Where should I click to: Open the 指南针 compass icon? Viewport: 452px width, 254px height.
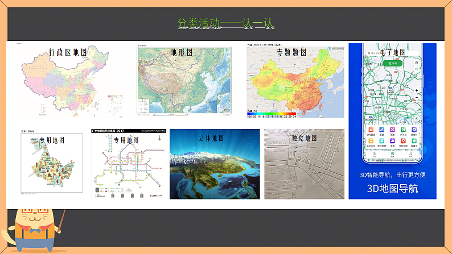click(414, 130)
